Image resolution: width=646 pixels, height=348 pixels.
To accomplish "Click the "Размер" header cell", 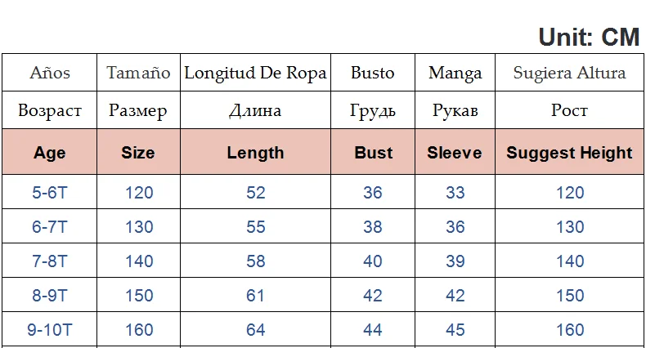I will click(x=138, y=110).
